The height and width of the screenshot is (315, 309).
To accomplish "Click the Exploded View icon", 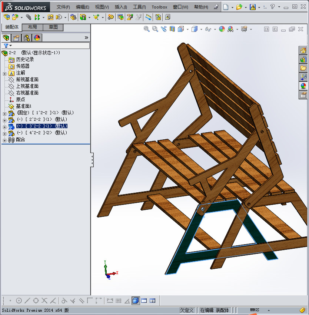I will click(x=130, y=17).
